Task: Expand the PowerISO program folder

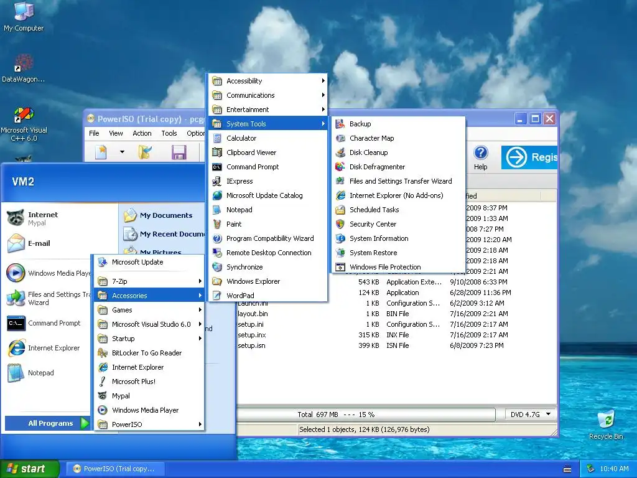Action: click(149, 424)
